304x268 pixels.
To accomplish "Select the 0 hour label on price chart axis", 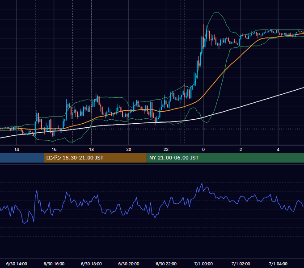I will tap(203, 150).
